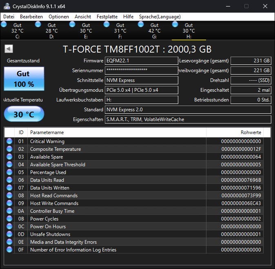Click the Firmware field EQFM22.1

point(141,61)
